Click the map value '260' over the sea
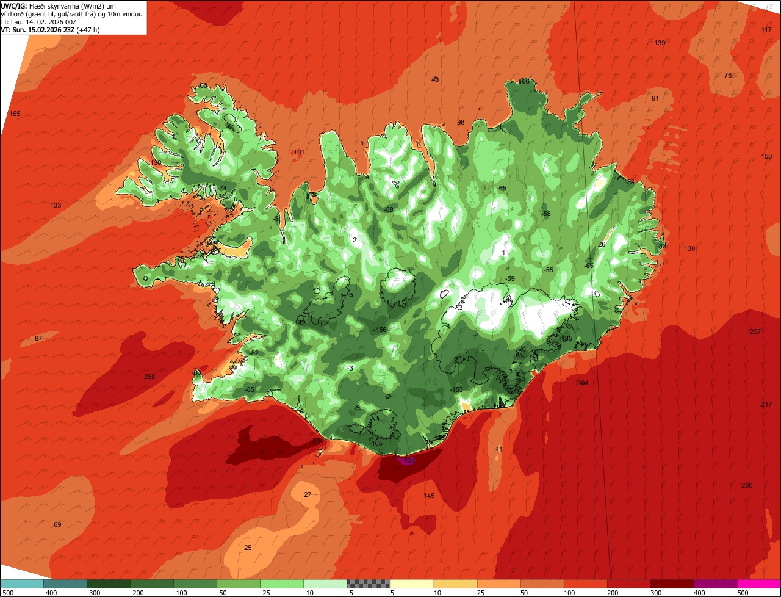Screen dimensions: 781x597 click(747, 485)
